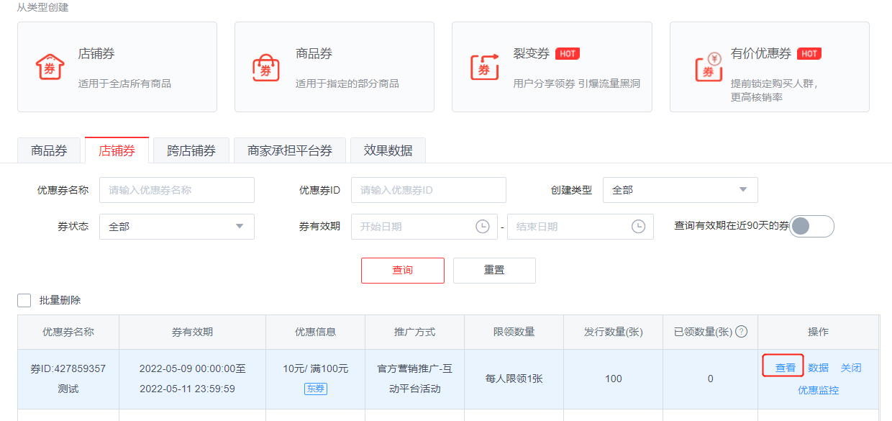Click the 查询 search button

[402, 271]
